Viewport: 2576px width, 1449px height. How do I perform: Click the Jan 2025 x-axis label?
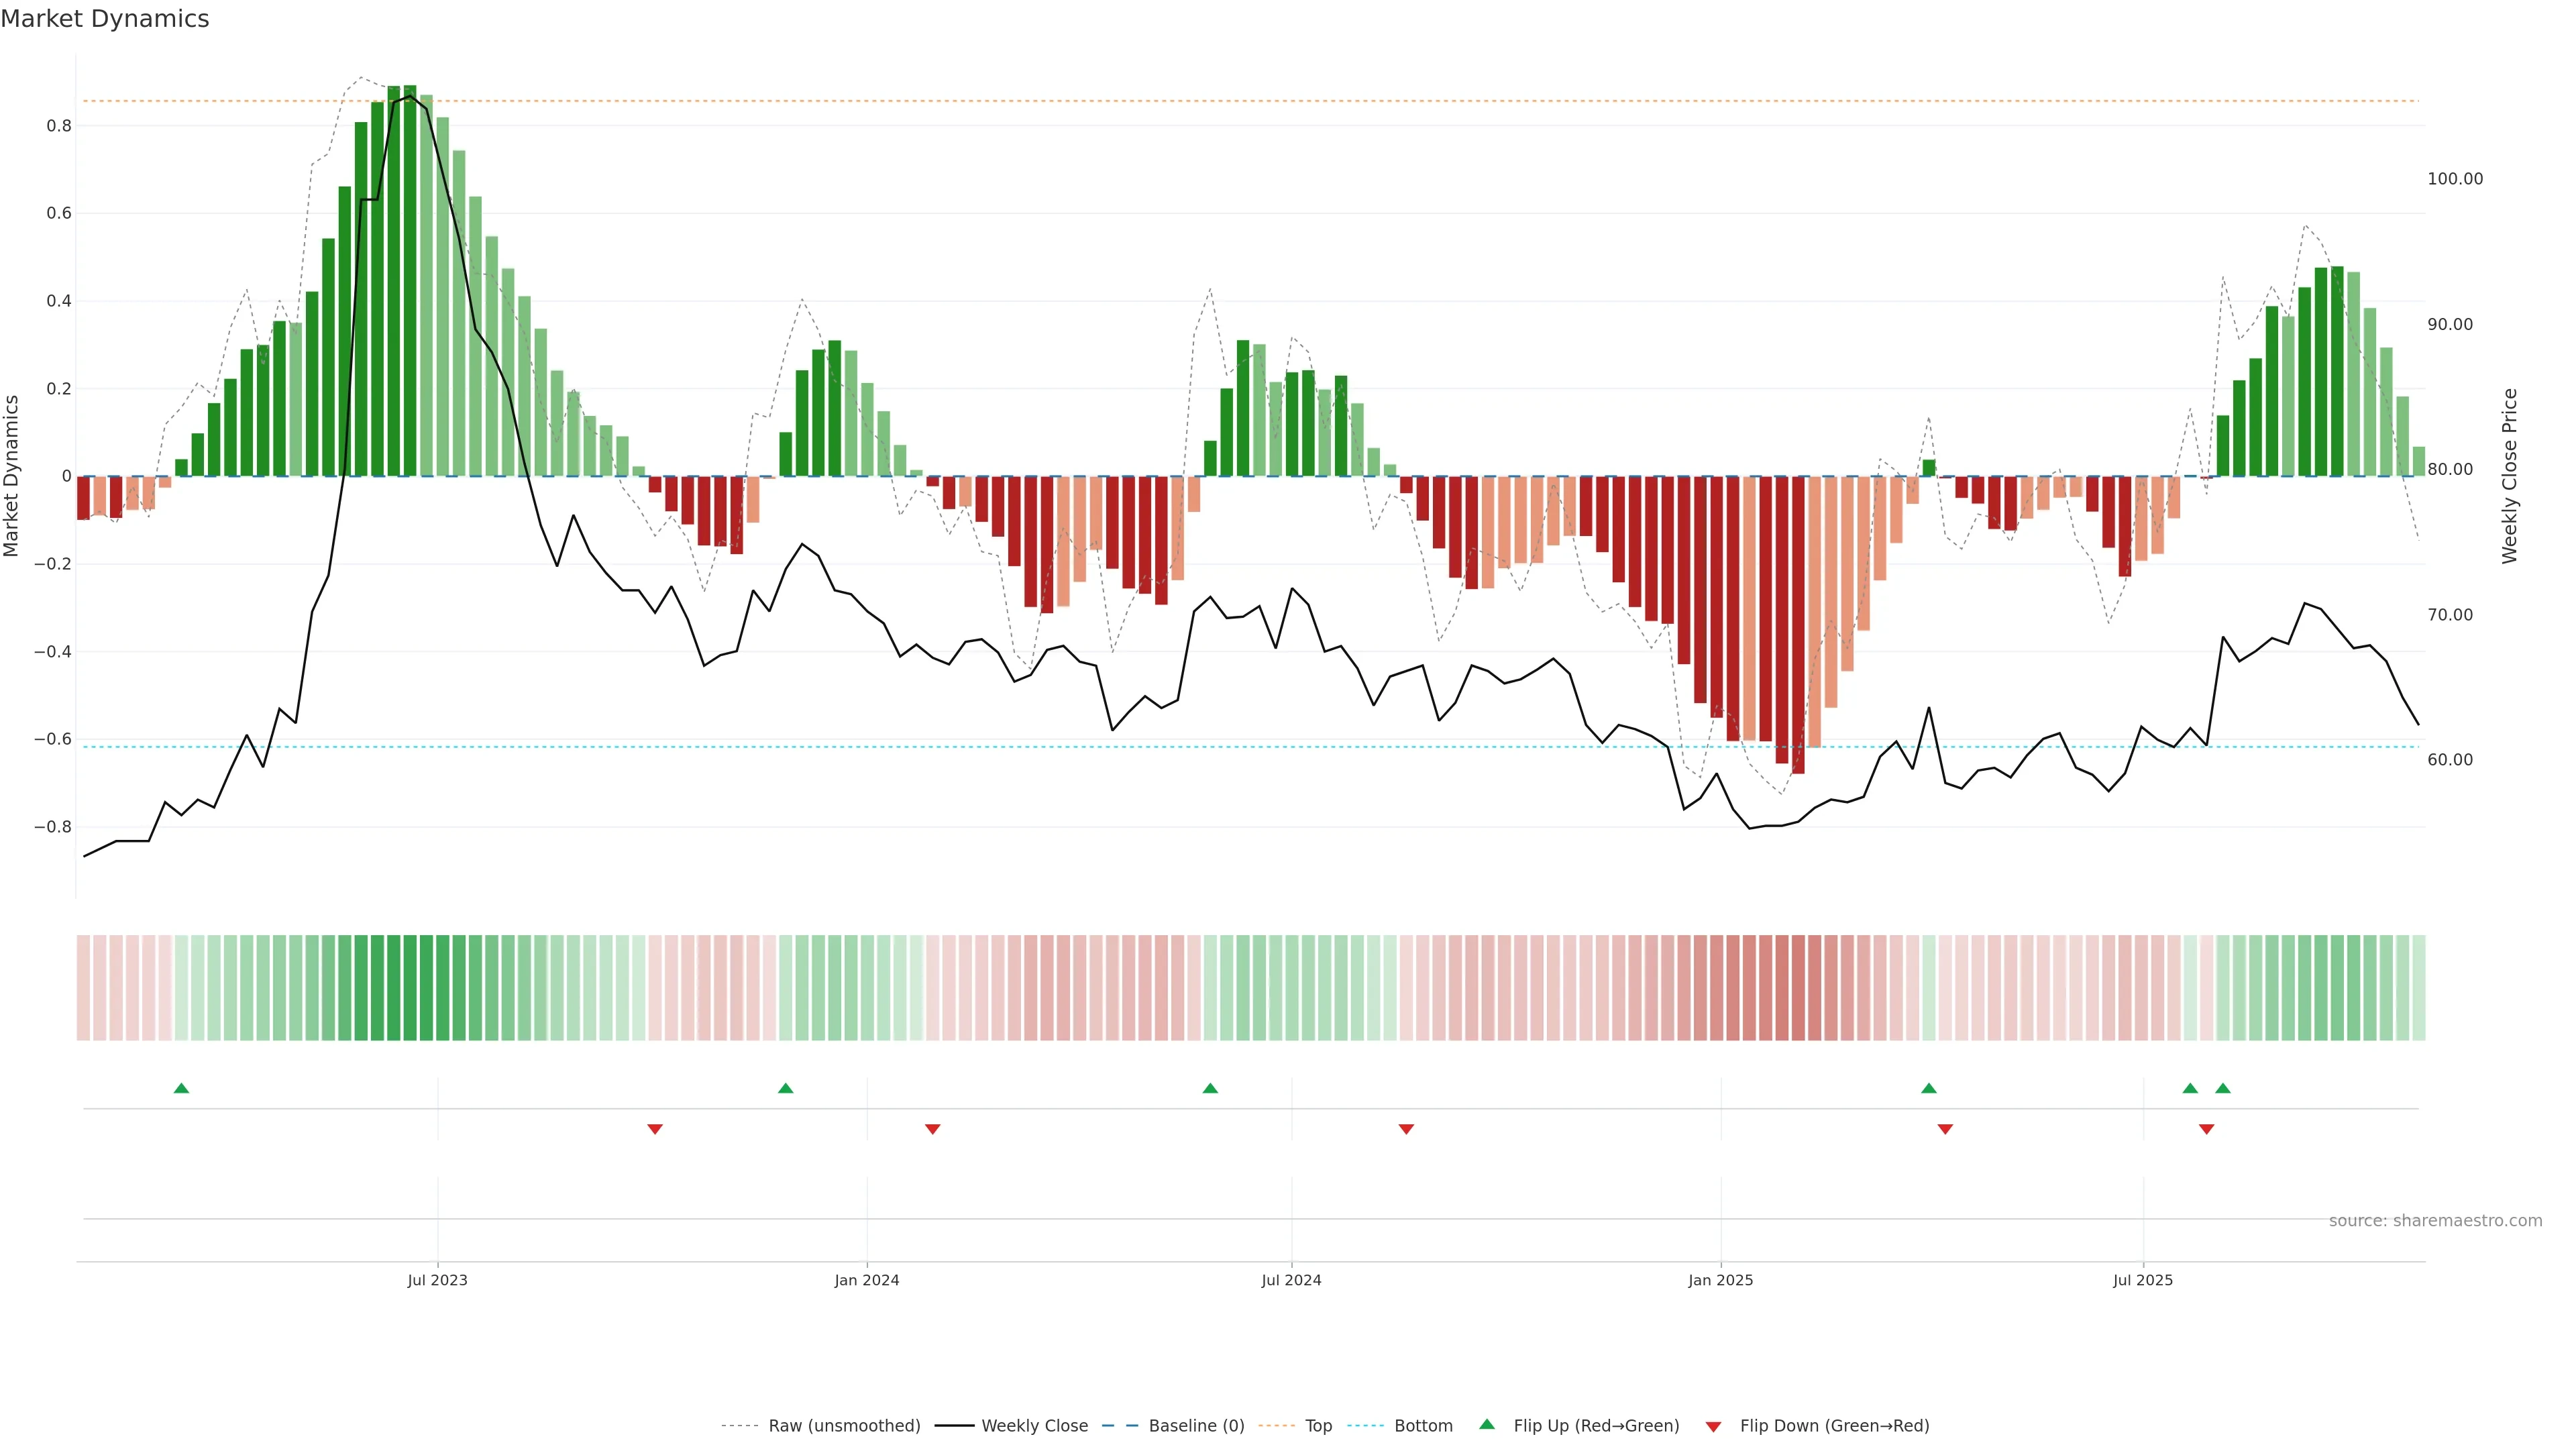tap(1720, 1280)
